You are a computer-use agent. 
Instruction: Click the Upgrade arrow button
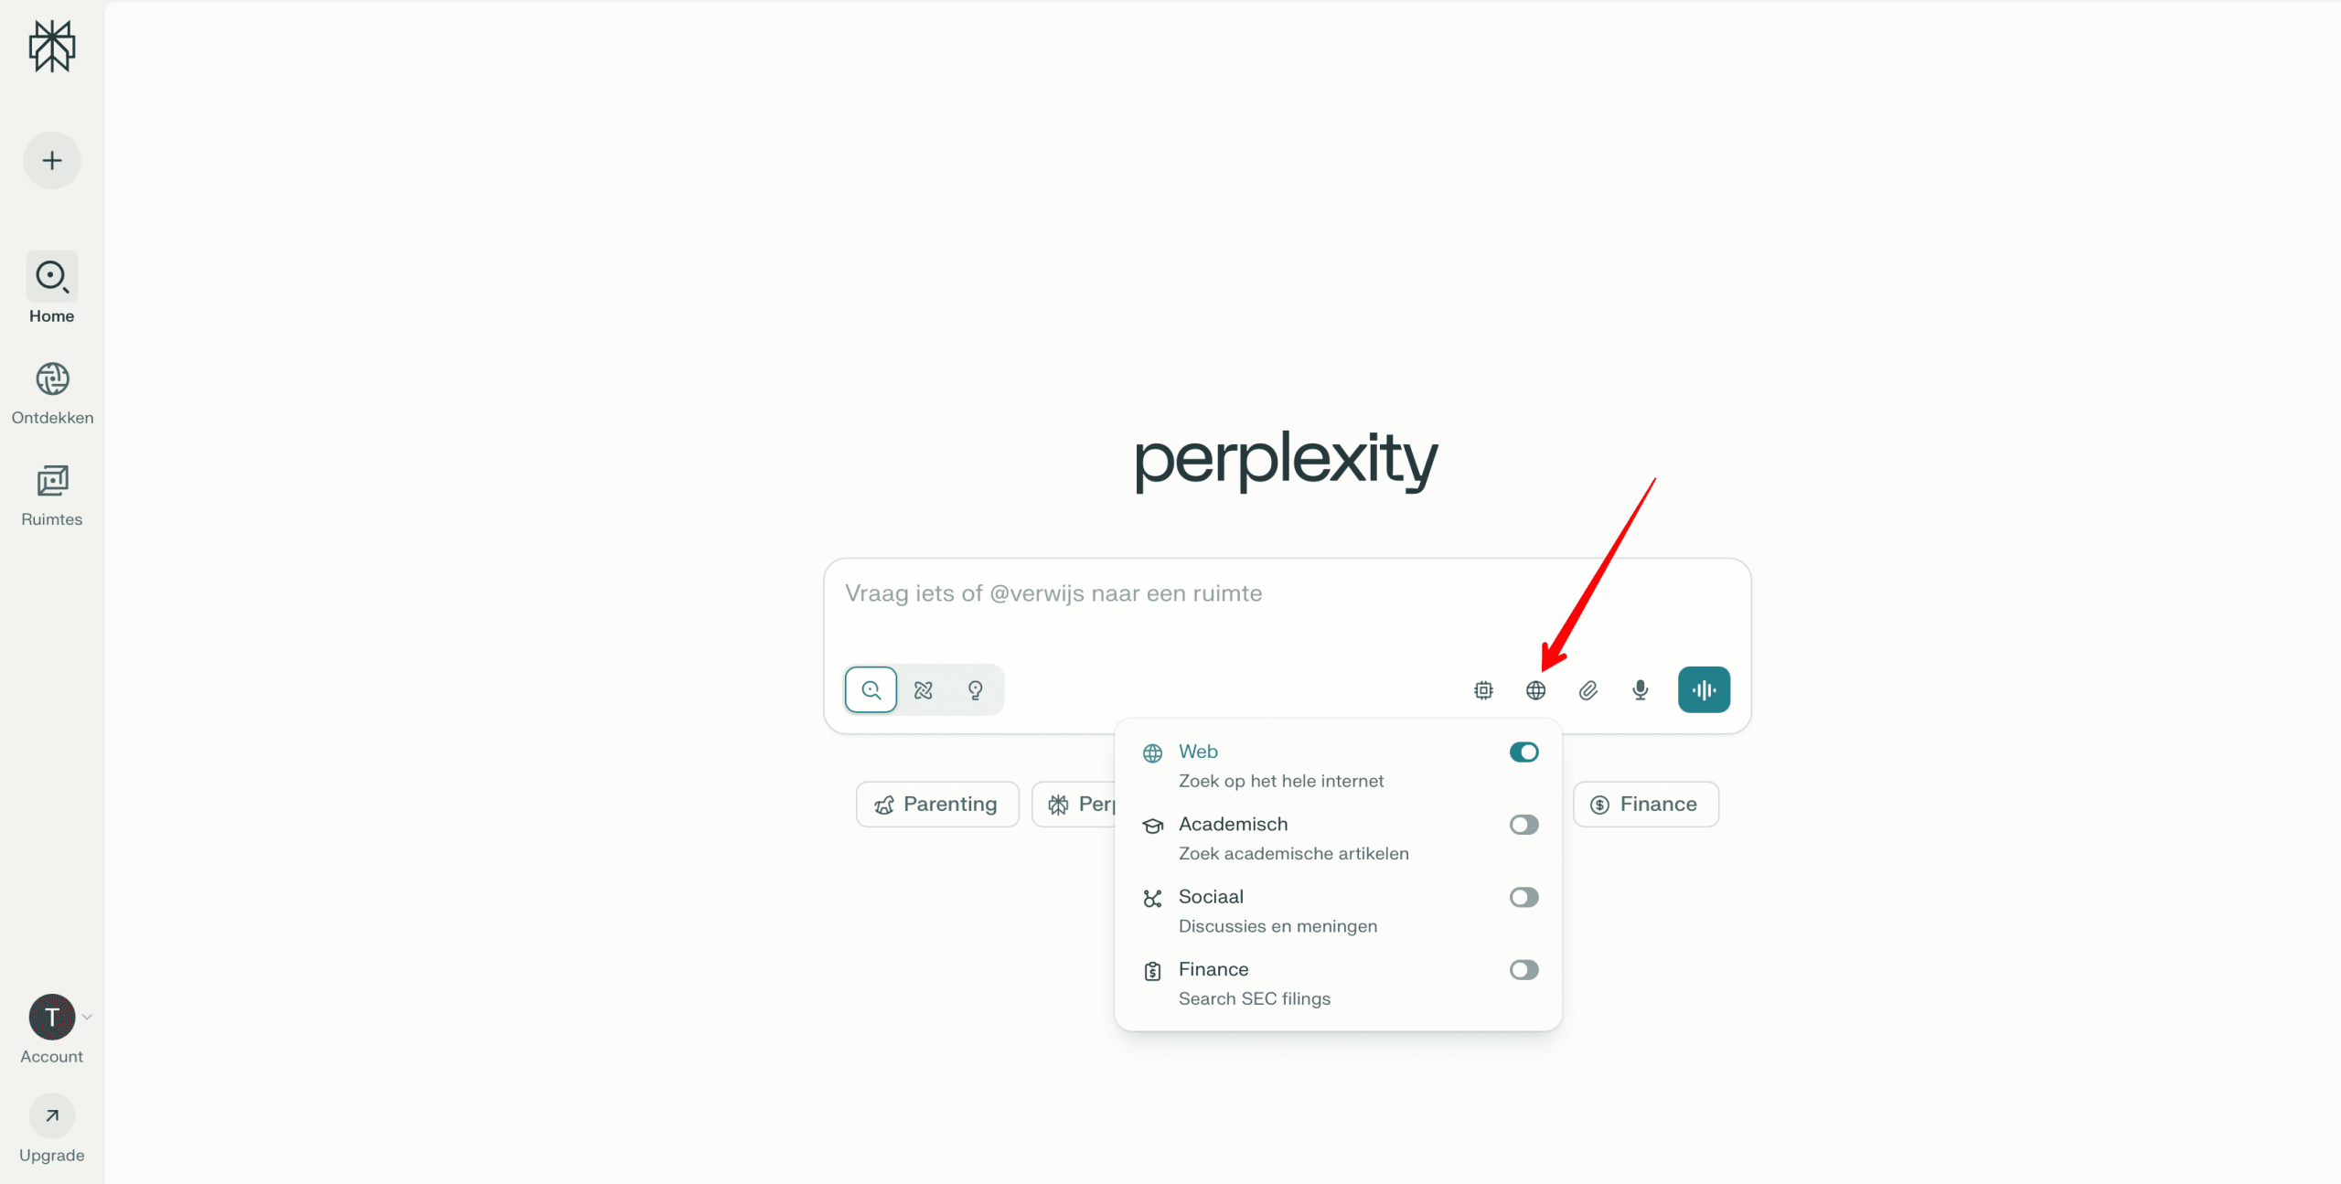pyautogui.click(x=52, y=1115)
